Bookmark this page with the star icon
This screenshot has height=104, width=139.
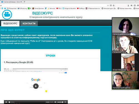point(114,5)
